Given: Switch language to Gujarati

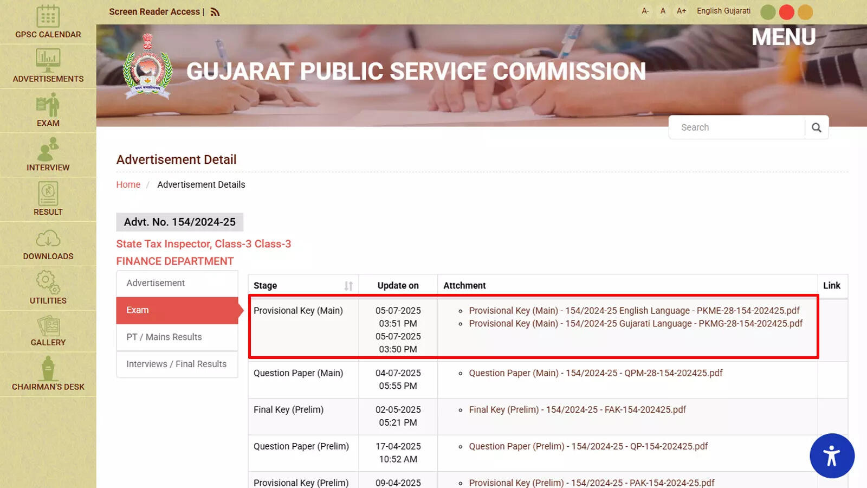Looking at the screenshot, I should pos(737,11).
